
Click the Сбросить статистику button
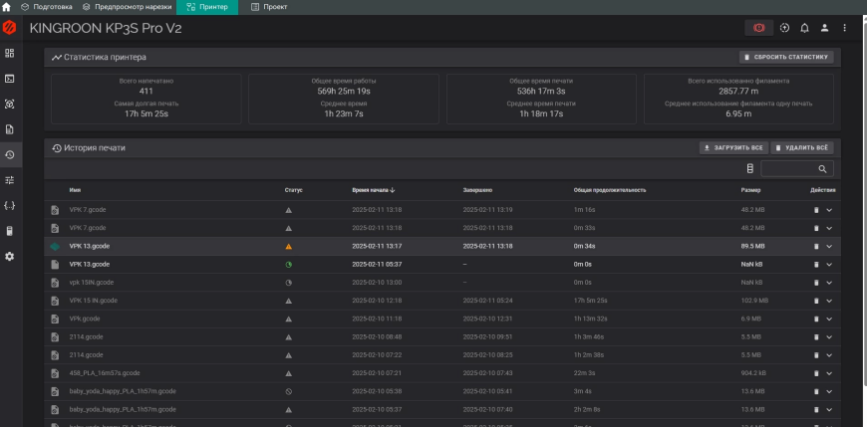coord(785,58)
